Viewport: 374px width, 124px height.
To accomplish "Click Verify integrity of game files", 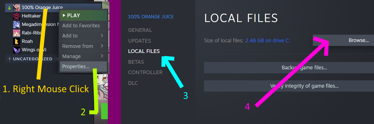I will 289,86.
